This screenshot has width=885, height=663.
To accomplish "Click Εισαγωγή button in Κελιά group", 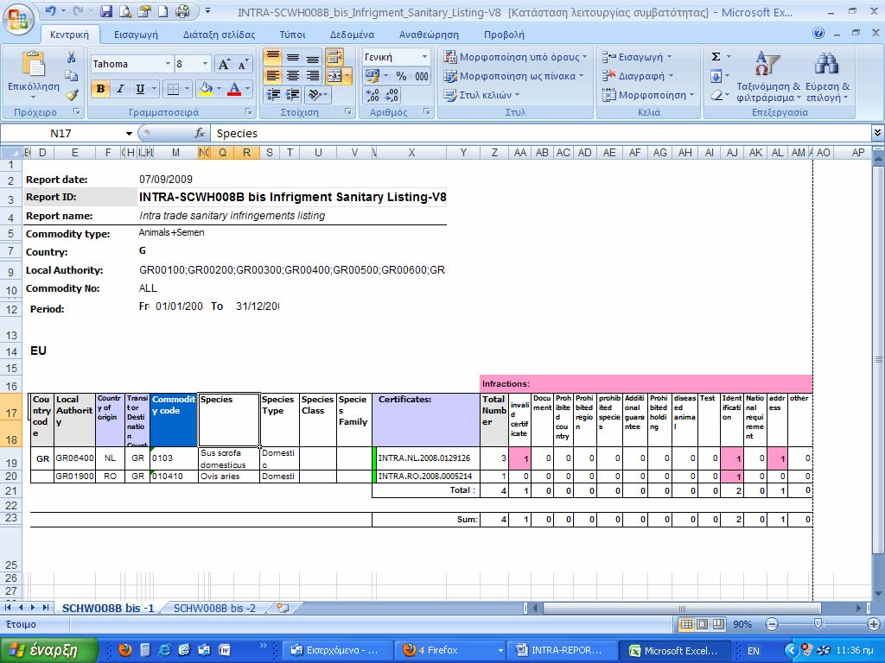I will click(637, 57).
